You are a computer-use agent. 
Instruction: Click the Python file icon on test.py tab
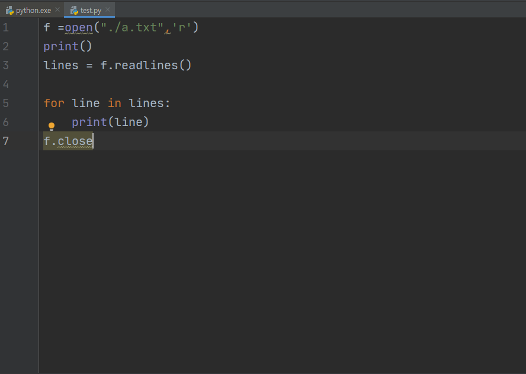(x=74, y=11)
